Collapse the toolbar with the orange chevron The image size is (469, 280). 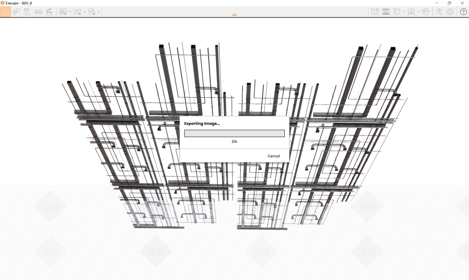pos(235,15)
